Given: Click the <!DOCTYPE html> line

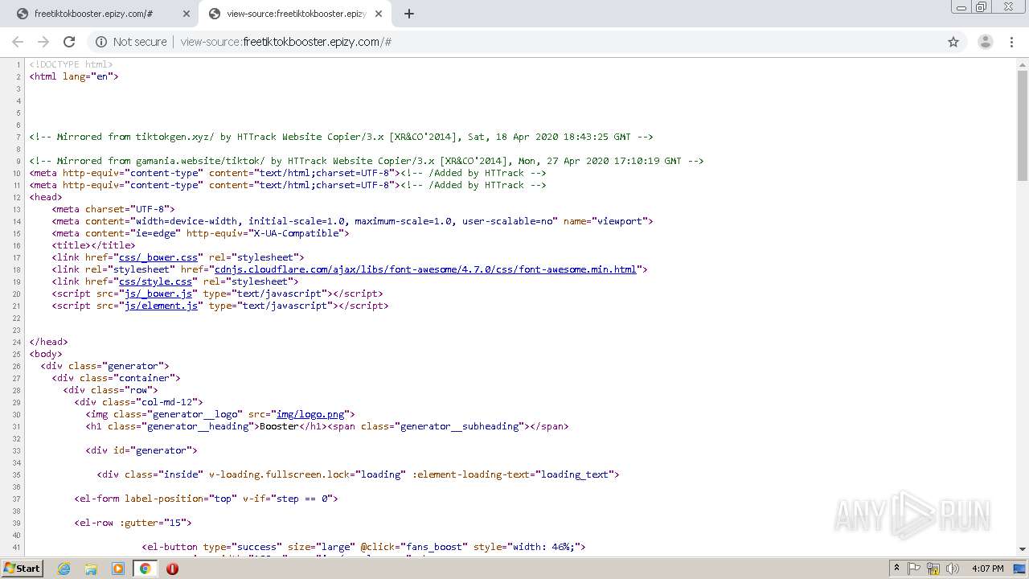Looking at the screenshot, I should point(72,64).
